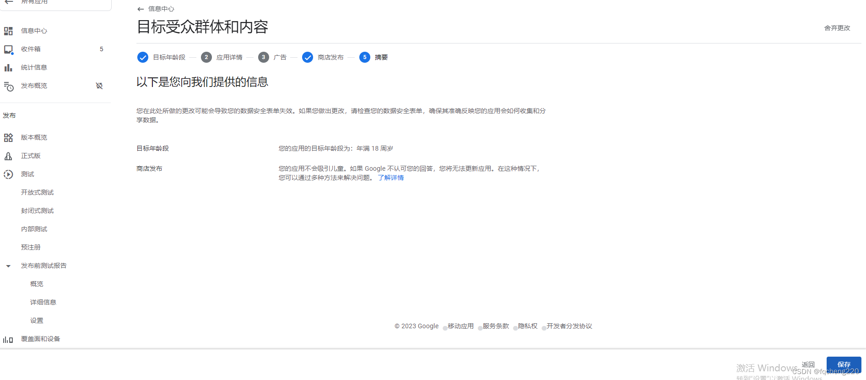Click the 商店发布 completed checkmark step icon
Screen dimensions: 866x380
tap(308, 57)
